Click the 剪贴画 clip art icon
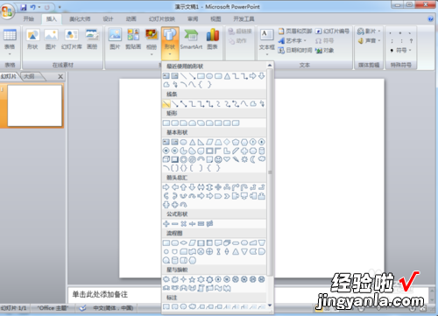Image resolution: width=438 pixels, height=316 pixels. pos(133,39)
